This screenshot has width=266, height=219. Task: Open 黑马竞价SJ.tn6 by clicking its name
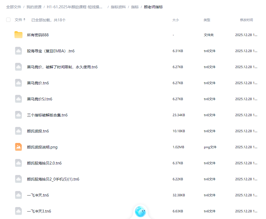[x=39, y=99]
